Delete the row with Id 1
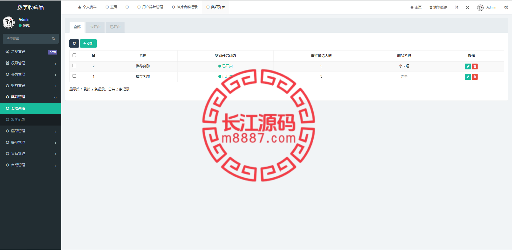The height and width of the screenshot is (250, 512). (x=475, y=77)
